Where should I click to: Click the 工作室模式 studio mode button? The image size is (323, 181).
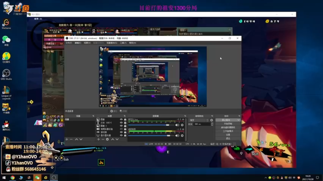(x=228, y=131)
